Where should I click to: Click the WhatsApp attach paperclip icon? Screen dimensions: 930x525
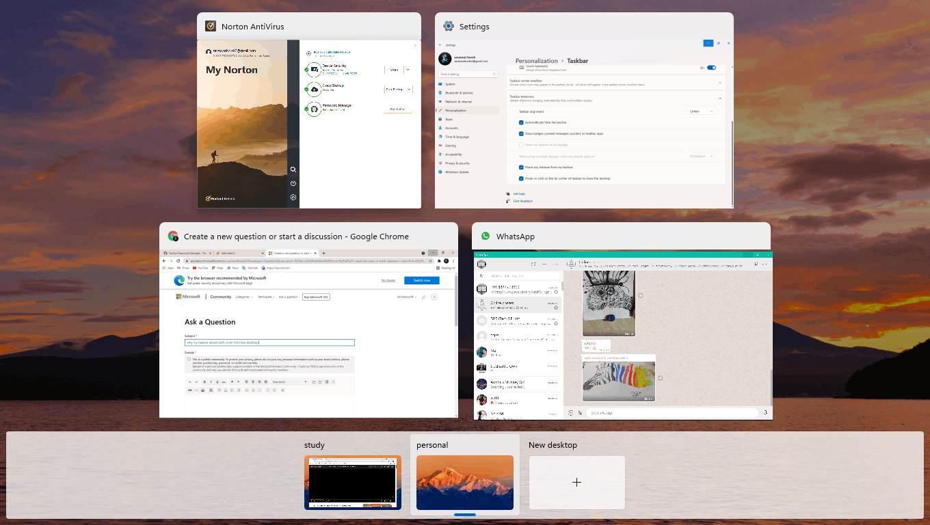(x=580, y=413)
